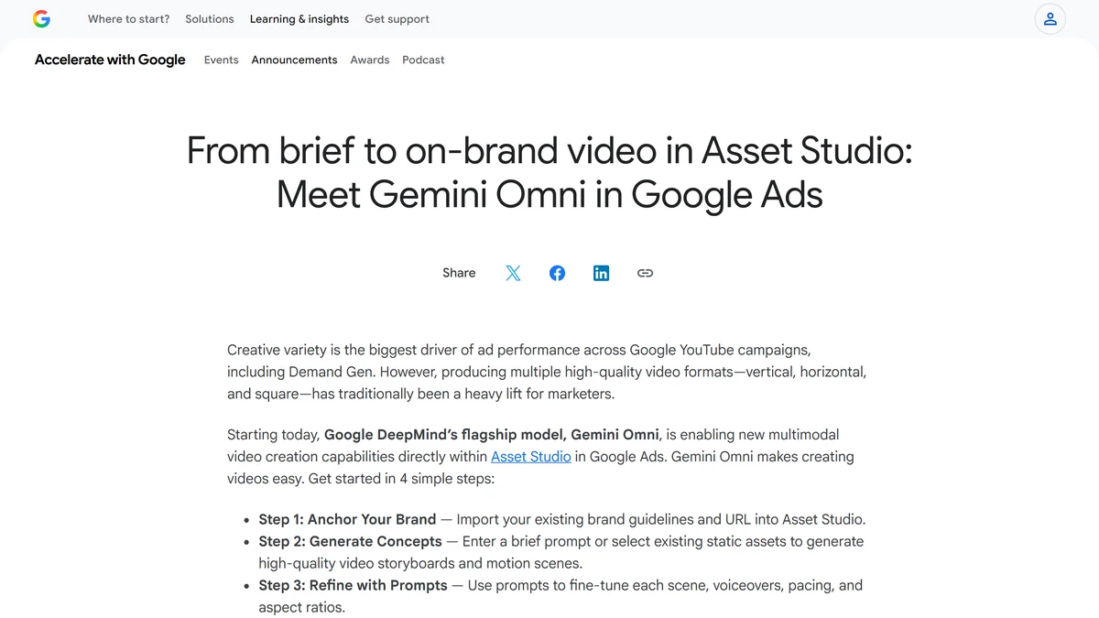Open the Get support menu
This screenshot has height=618, width=1099.
397,18
